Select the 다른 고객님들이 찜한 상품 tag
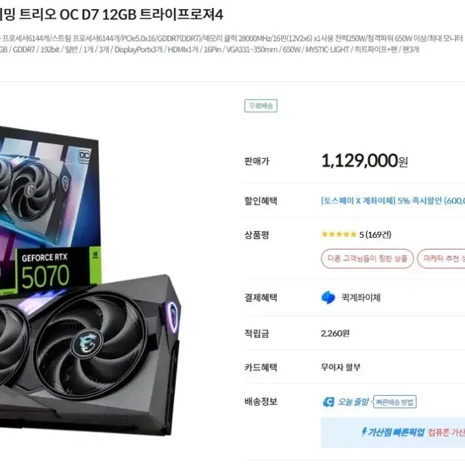This screenshot has width=465, height=465. [x=367, y=259]
